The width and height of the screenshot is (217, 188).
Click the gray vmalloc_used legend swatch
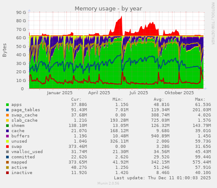[7, 152]
